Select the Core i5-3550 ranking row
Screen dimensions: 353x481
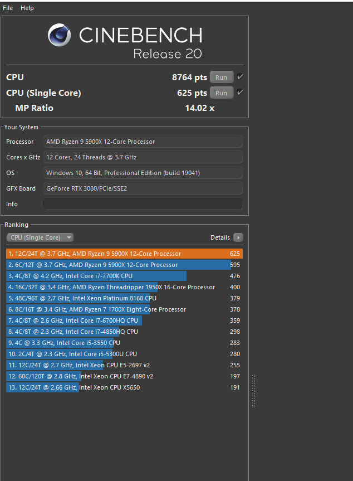pos(124,343)
